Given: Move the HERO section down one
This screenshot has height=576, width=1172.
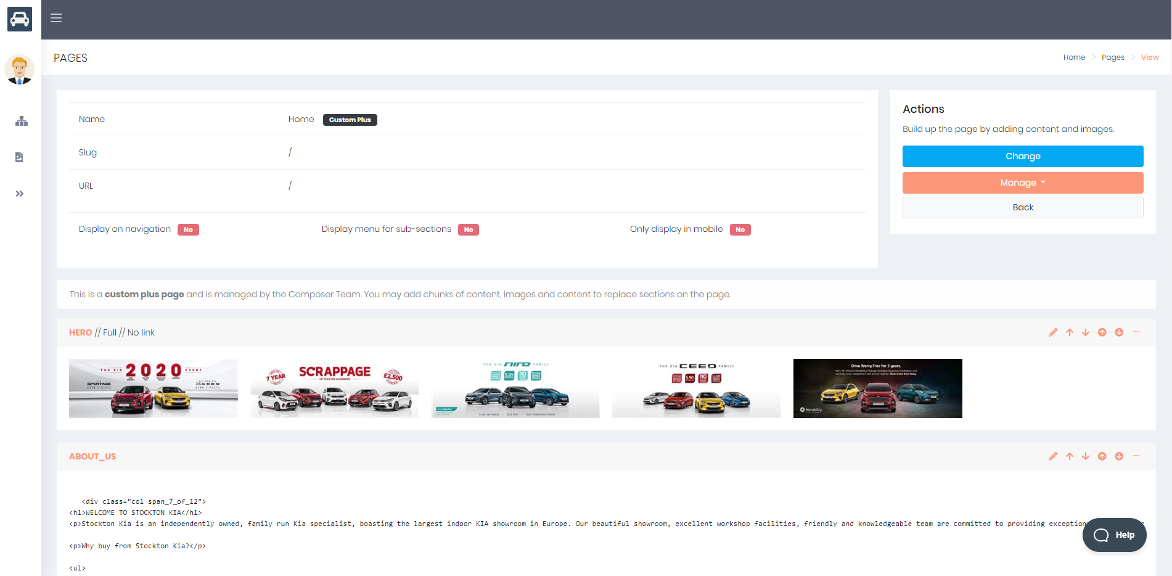Looking at the screenshot, I should [x=1086, y=332].
